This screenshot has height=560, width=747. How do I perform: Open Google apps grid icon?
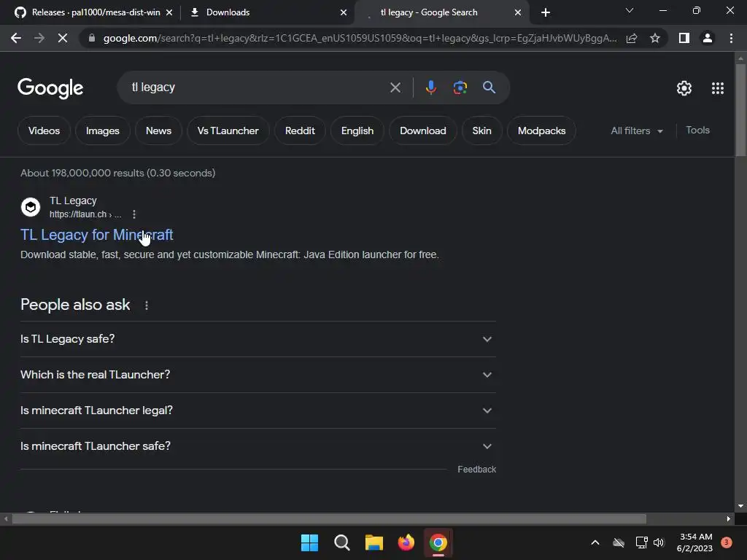tap(718, 88)
